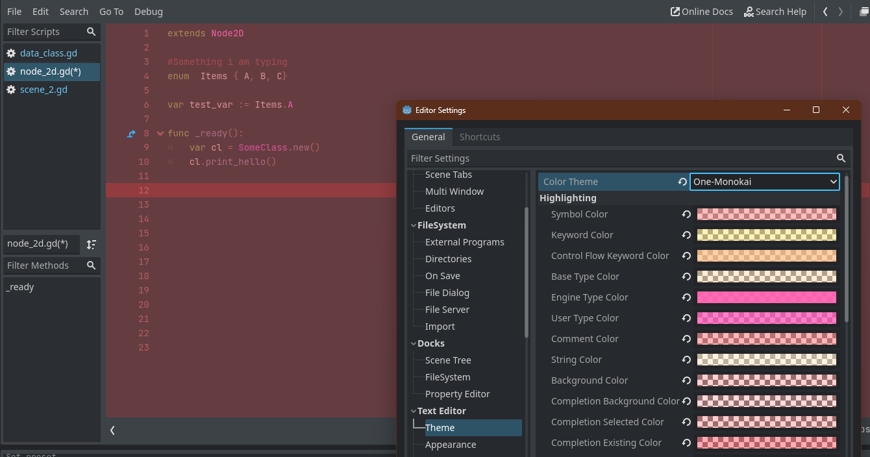The width and height of the screenshot is (870, 457).
Task: Reset Symbol Color to default
Action: tap(686, 214)
